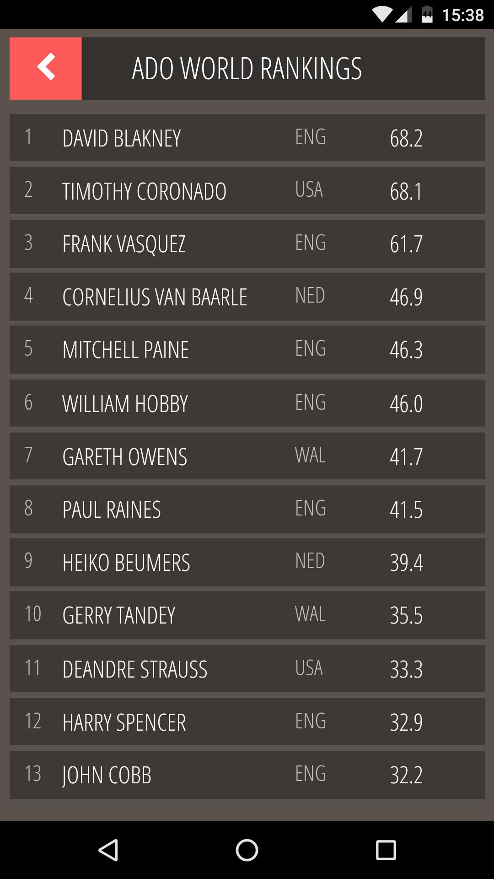Select Harry Spencer ranked twelfth
Image resolution: width=494 pixels, height=879 pixels.
pyautogui.click(x=247, y=722)
